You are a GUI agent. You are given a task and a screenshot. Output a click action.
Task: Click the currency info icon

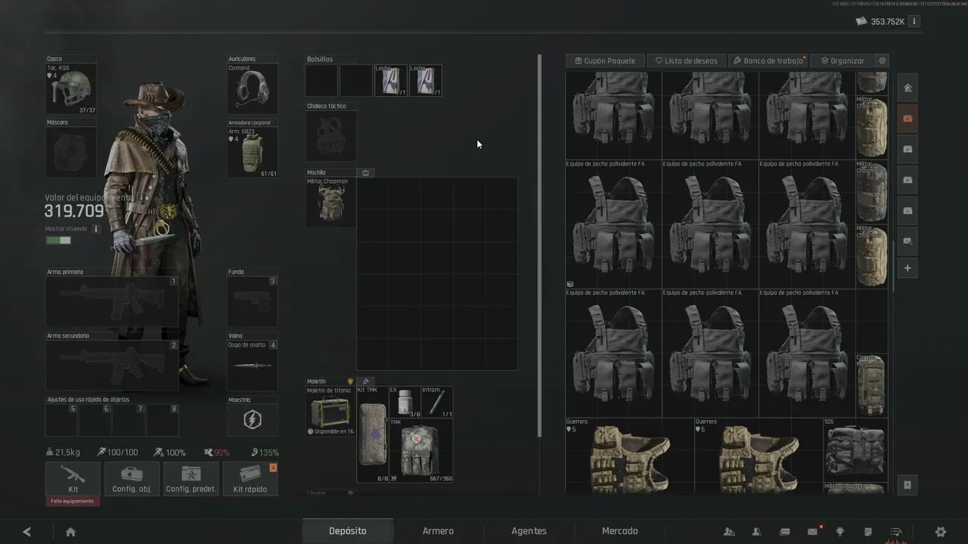click(914, 21)
